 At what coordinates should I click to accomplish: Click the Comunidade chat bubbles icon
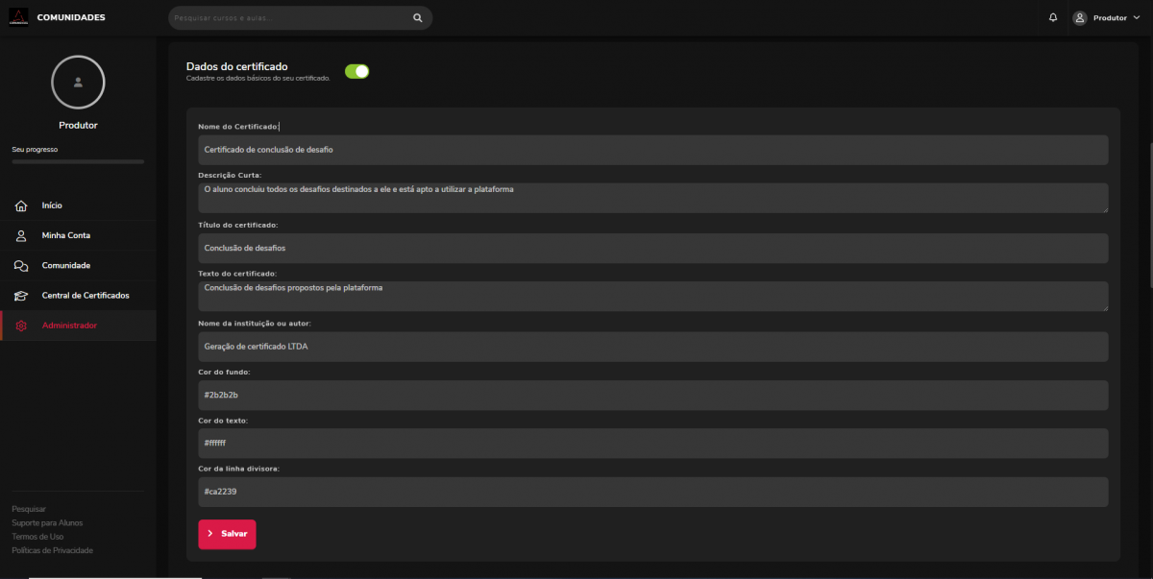21,266
